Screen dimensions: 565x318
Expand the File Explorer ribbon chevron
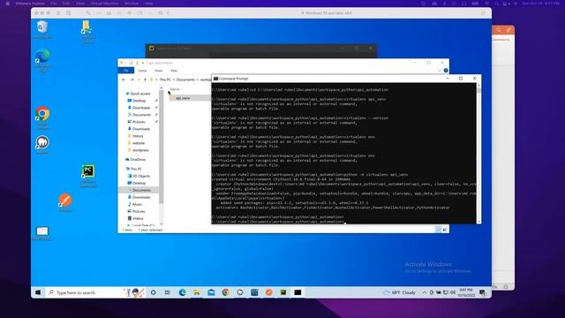point(440,71)
